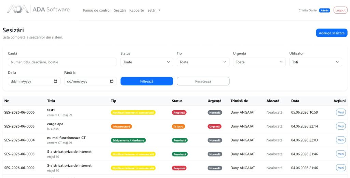Go to the Rapoarte menu item
The width and height of the screenshot is (350, 178).
click(x=137, y=10)
